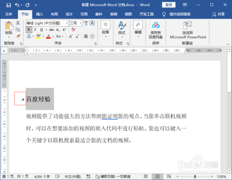This screenshot has width=232, height=180.
Task: Click the Redo/Repeat icon
Action: point(27,5)
